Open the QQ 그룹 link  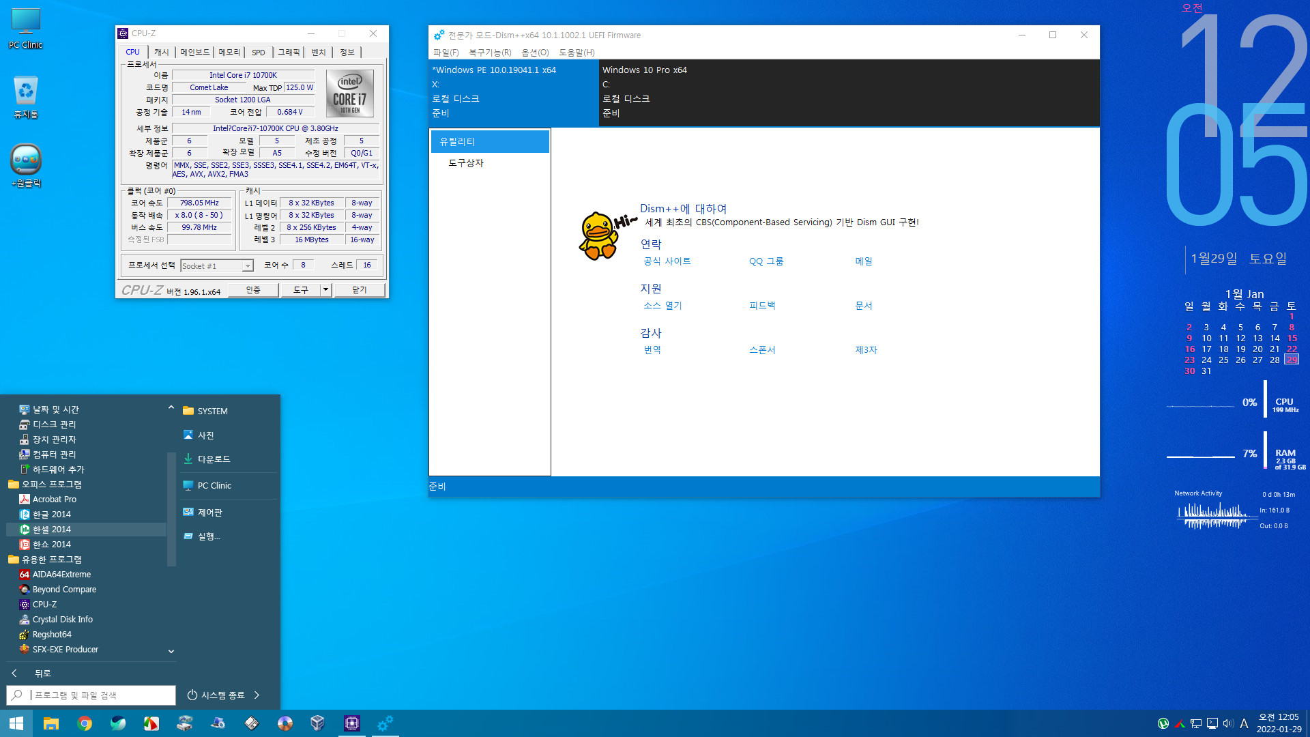(x=766, y=261)
